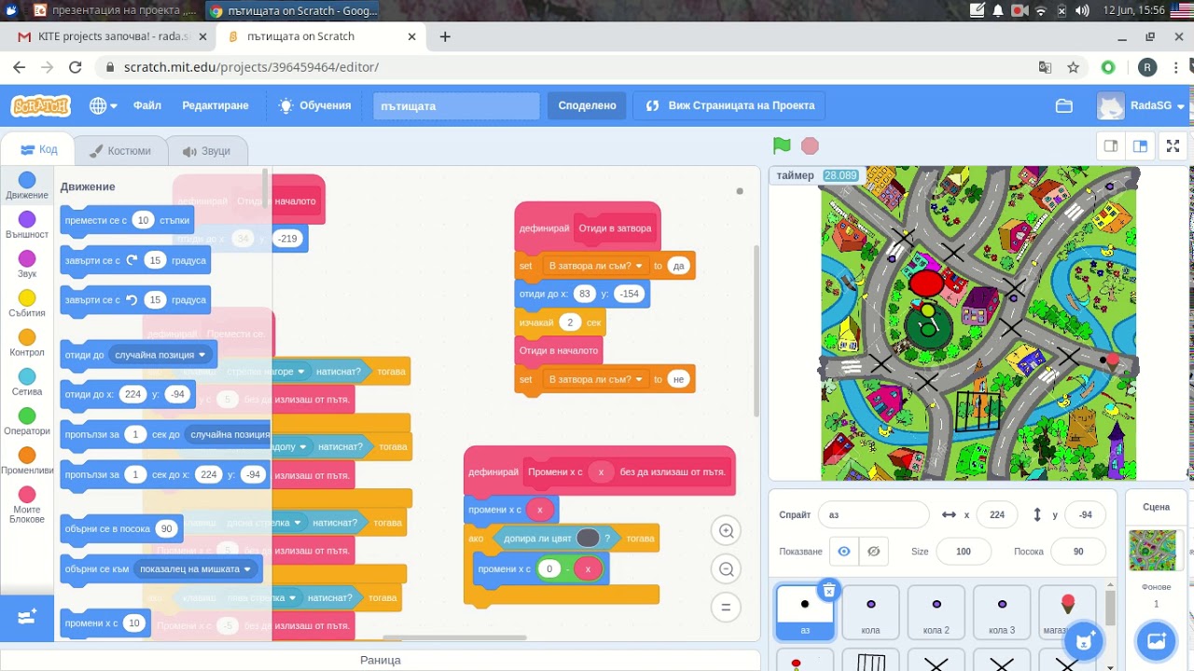Select the Събития block category
Image resolution: width=1194 pixels, height=671 pixels.
coord(27,304)
